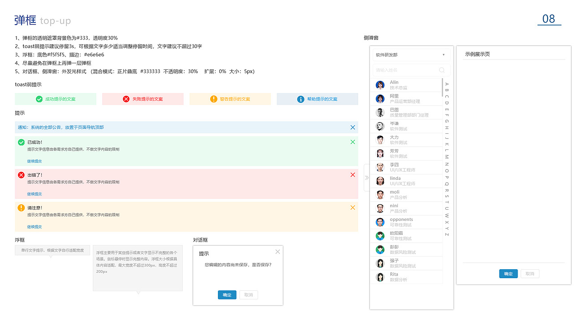This screenshot has width=574, height=322.
Task: Click the 警告提示的文案 toast text
Action: [235, 99]
